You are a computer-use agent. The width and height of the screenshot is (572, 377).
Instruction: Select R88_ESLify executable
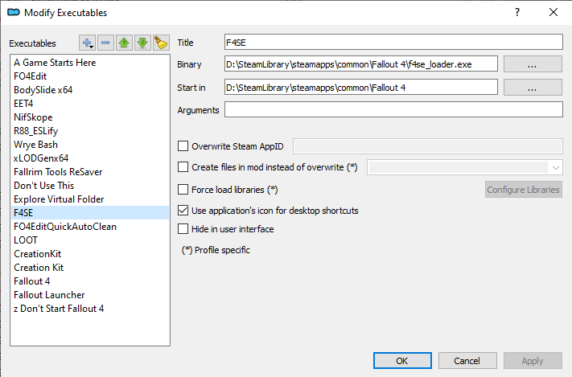coord(90,131)
